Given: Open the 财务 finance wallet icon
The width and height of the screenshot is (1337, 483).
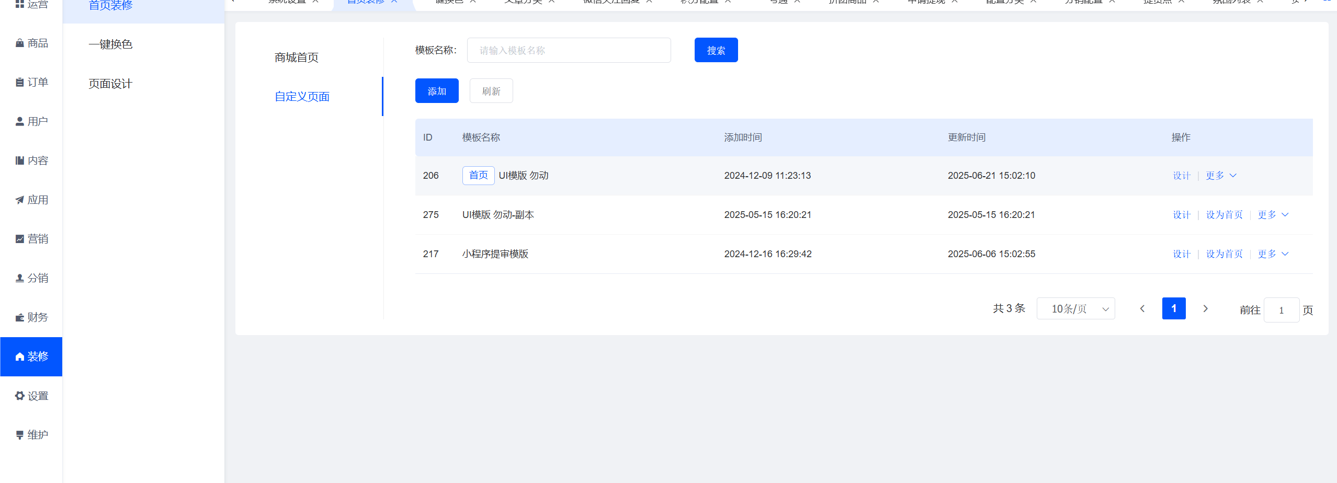Looking at the screenshot, I should [x=20, y=318].
